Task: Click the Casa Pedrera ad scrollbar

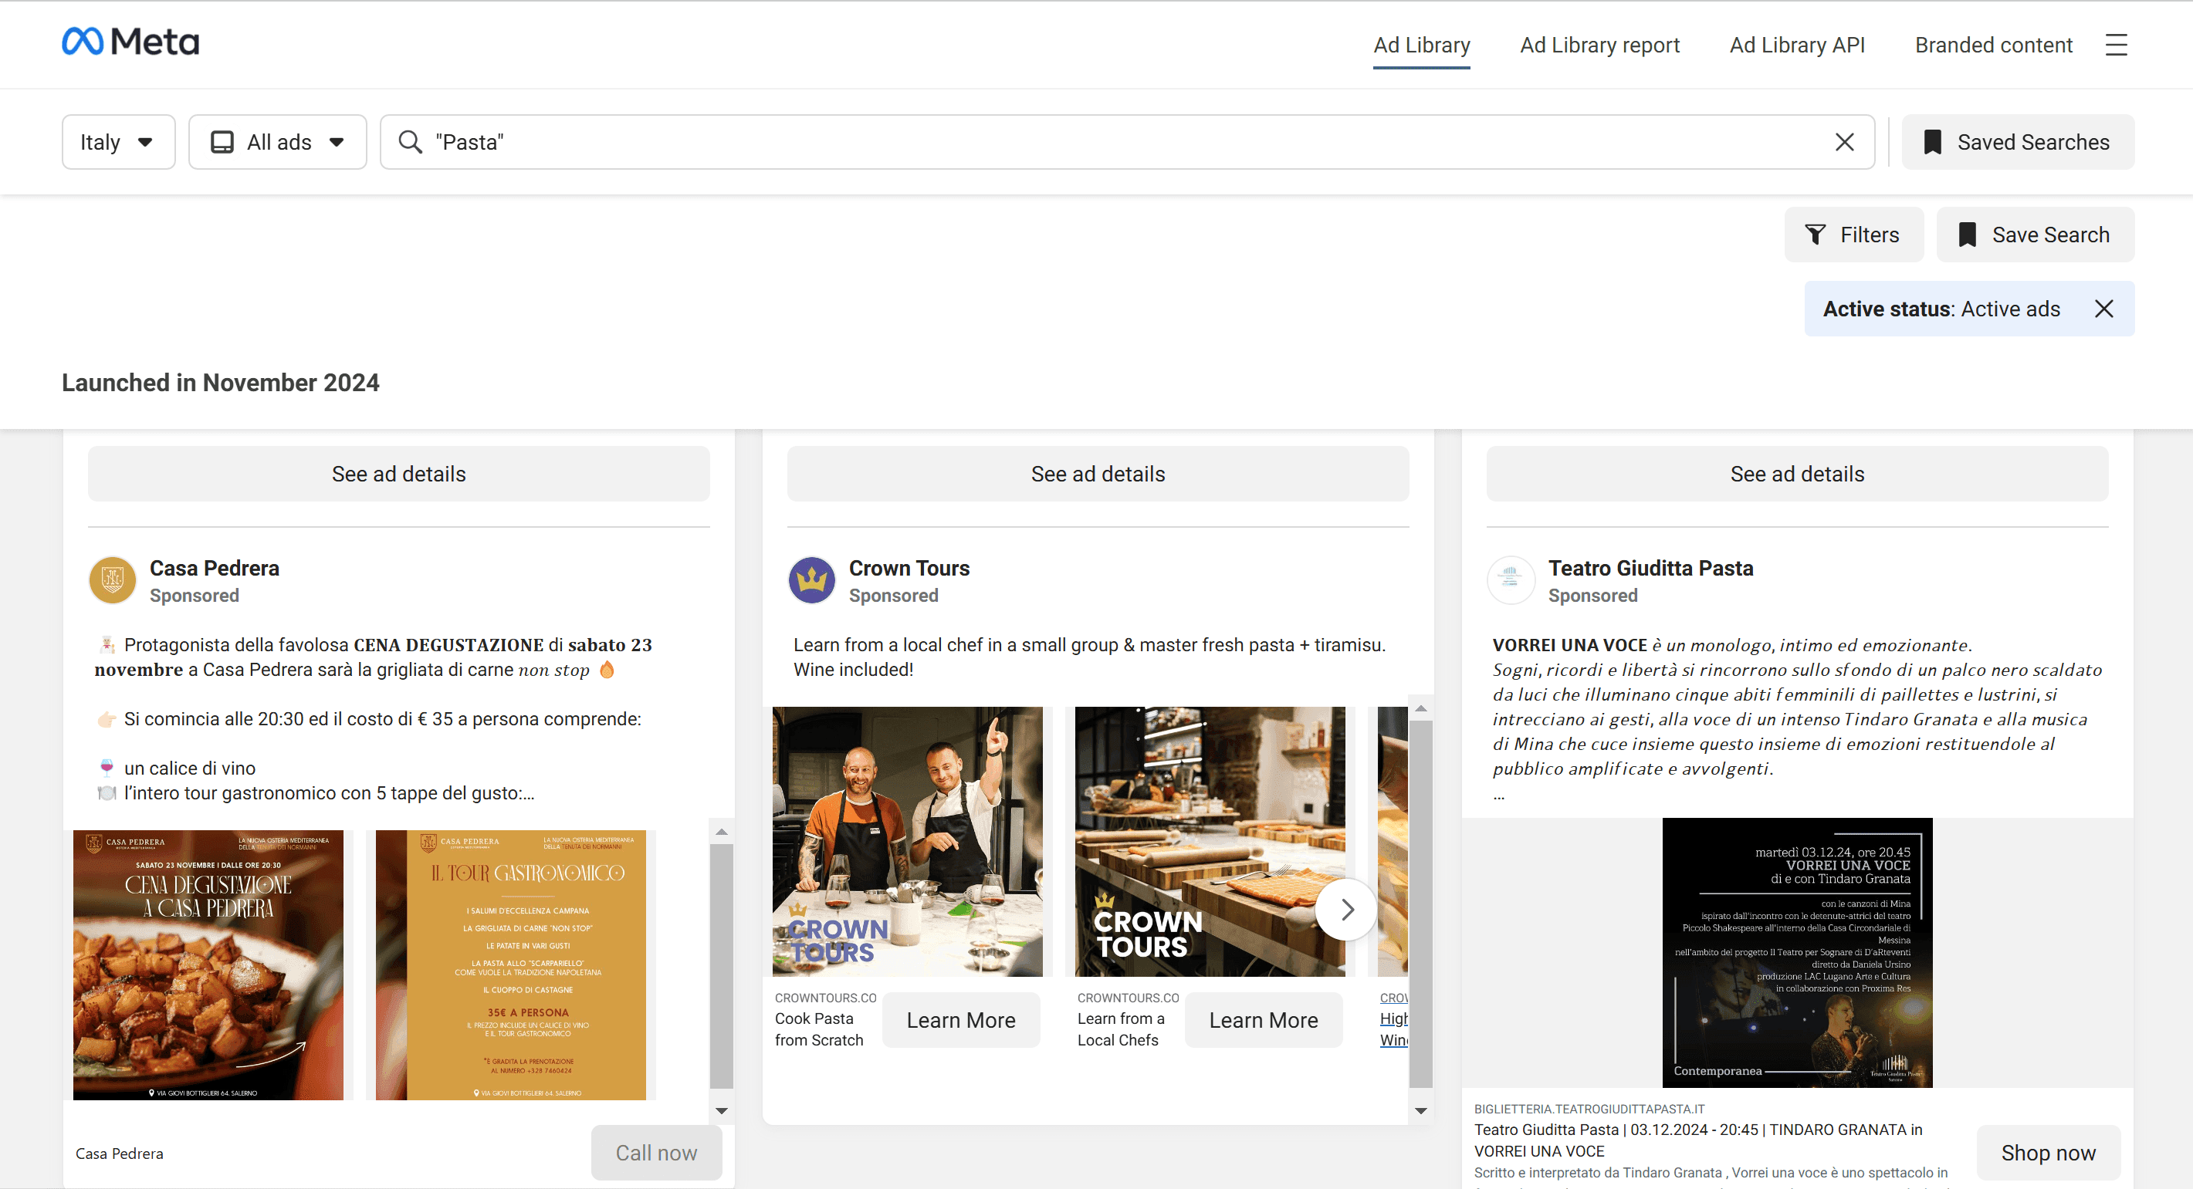Action: [721, 966]
